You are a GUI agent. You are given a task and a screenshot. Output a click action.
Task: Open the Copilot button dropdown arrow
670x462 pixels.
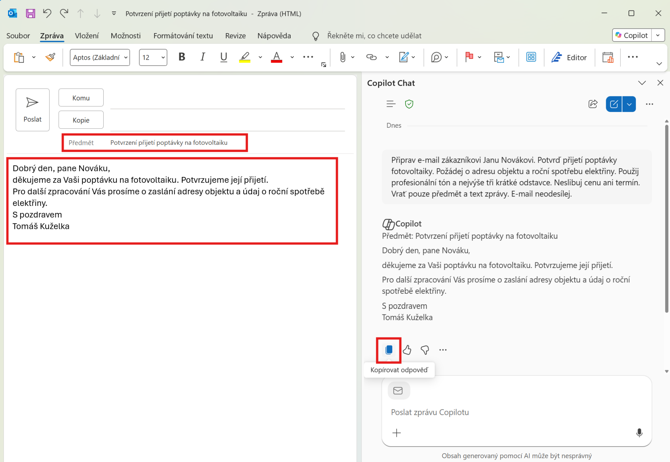658,35
